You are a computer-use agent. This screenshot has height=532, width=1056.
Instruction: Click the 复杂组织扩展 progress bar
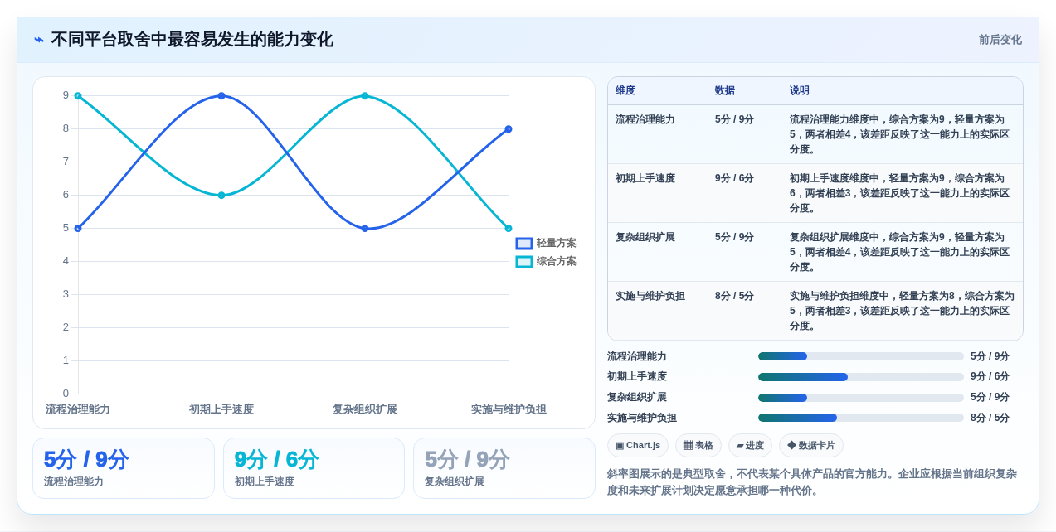coord(861,398)
